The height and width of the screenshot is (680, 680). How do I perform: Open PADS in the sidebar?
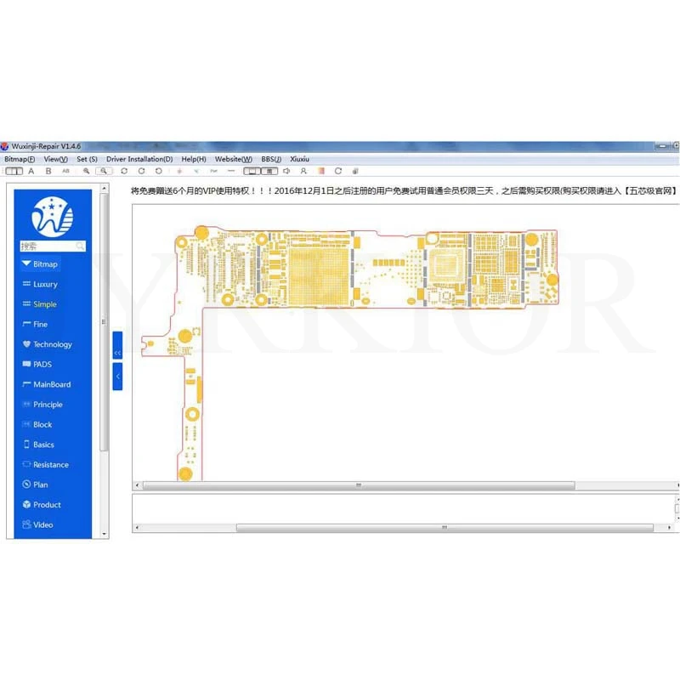click(37, 365)
